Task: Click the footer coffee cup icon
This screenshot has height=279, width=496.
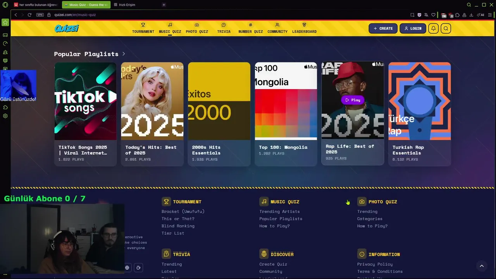Action: pyautogui.click(x=138, y=267)
